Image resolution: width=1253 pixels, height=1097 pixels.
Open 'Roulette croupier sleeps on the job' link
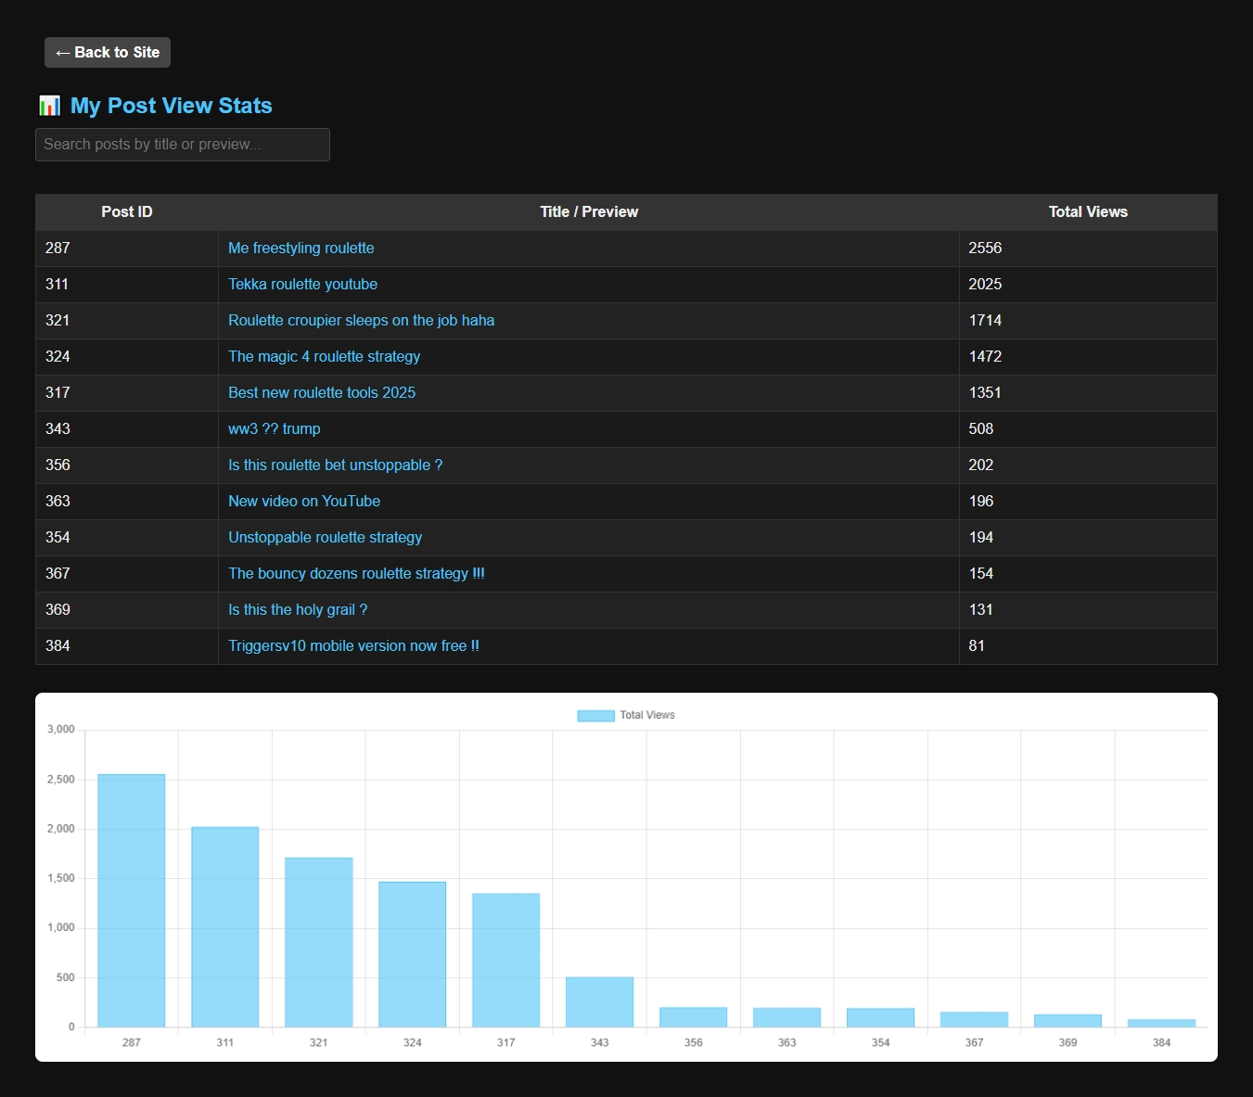tap(361, 321)
